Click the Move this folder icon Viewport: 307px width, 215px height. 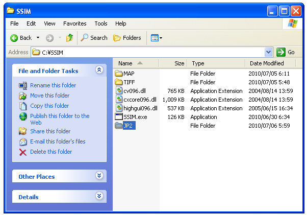click(x=23, y=95)
